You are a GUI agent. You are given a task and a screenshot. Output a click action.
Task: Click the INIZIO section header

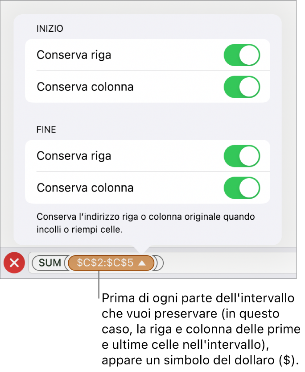pos(50,29)
